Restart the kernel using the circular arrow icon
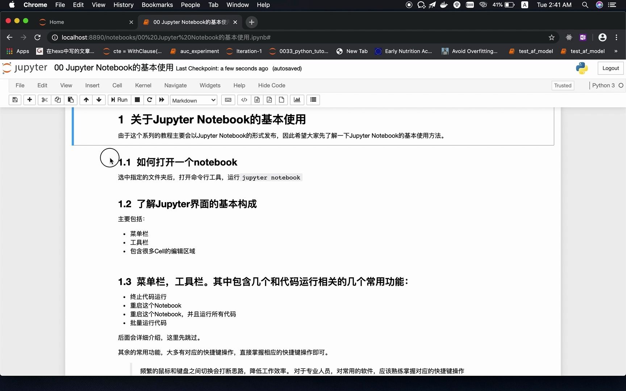The height and width of the screenshot is (391, 626). [149, 100]
